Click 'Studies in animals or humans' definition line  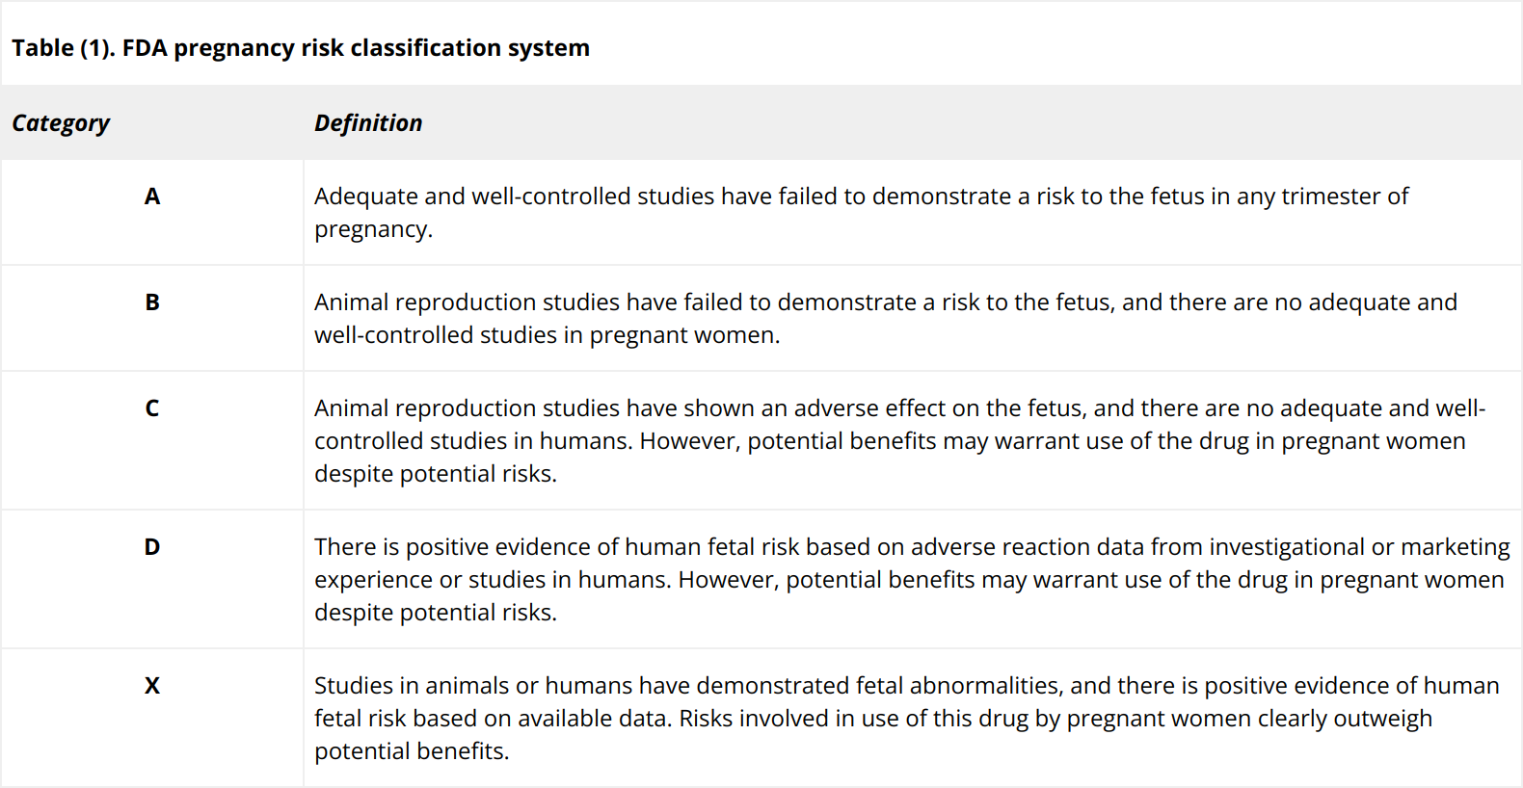coord(906,686)
